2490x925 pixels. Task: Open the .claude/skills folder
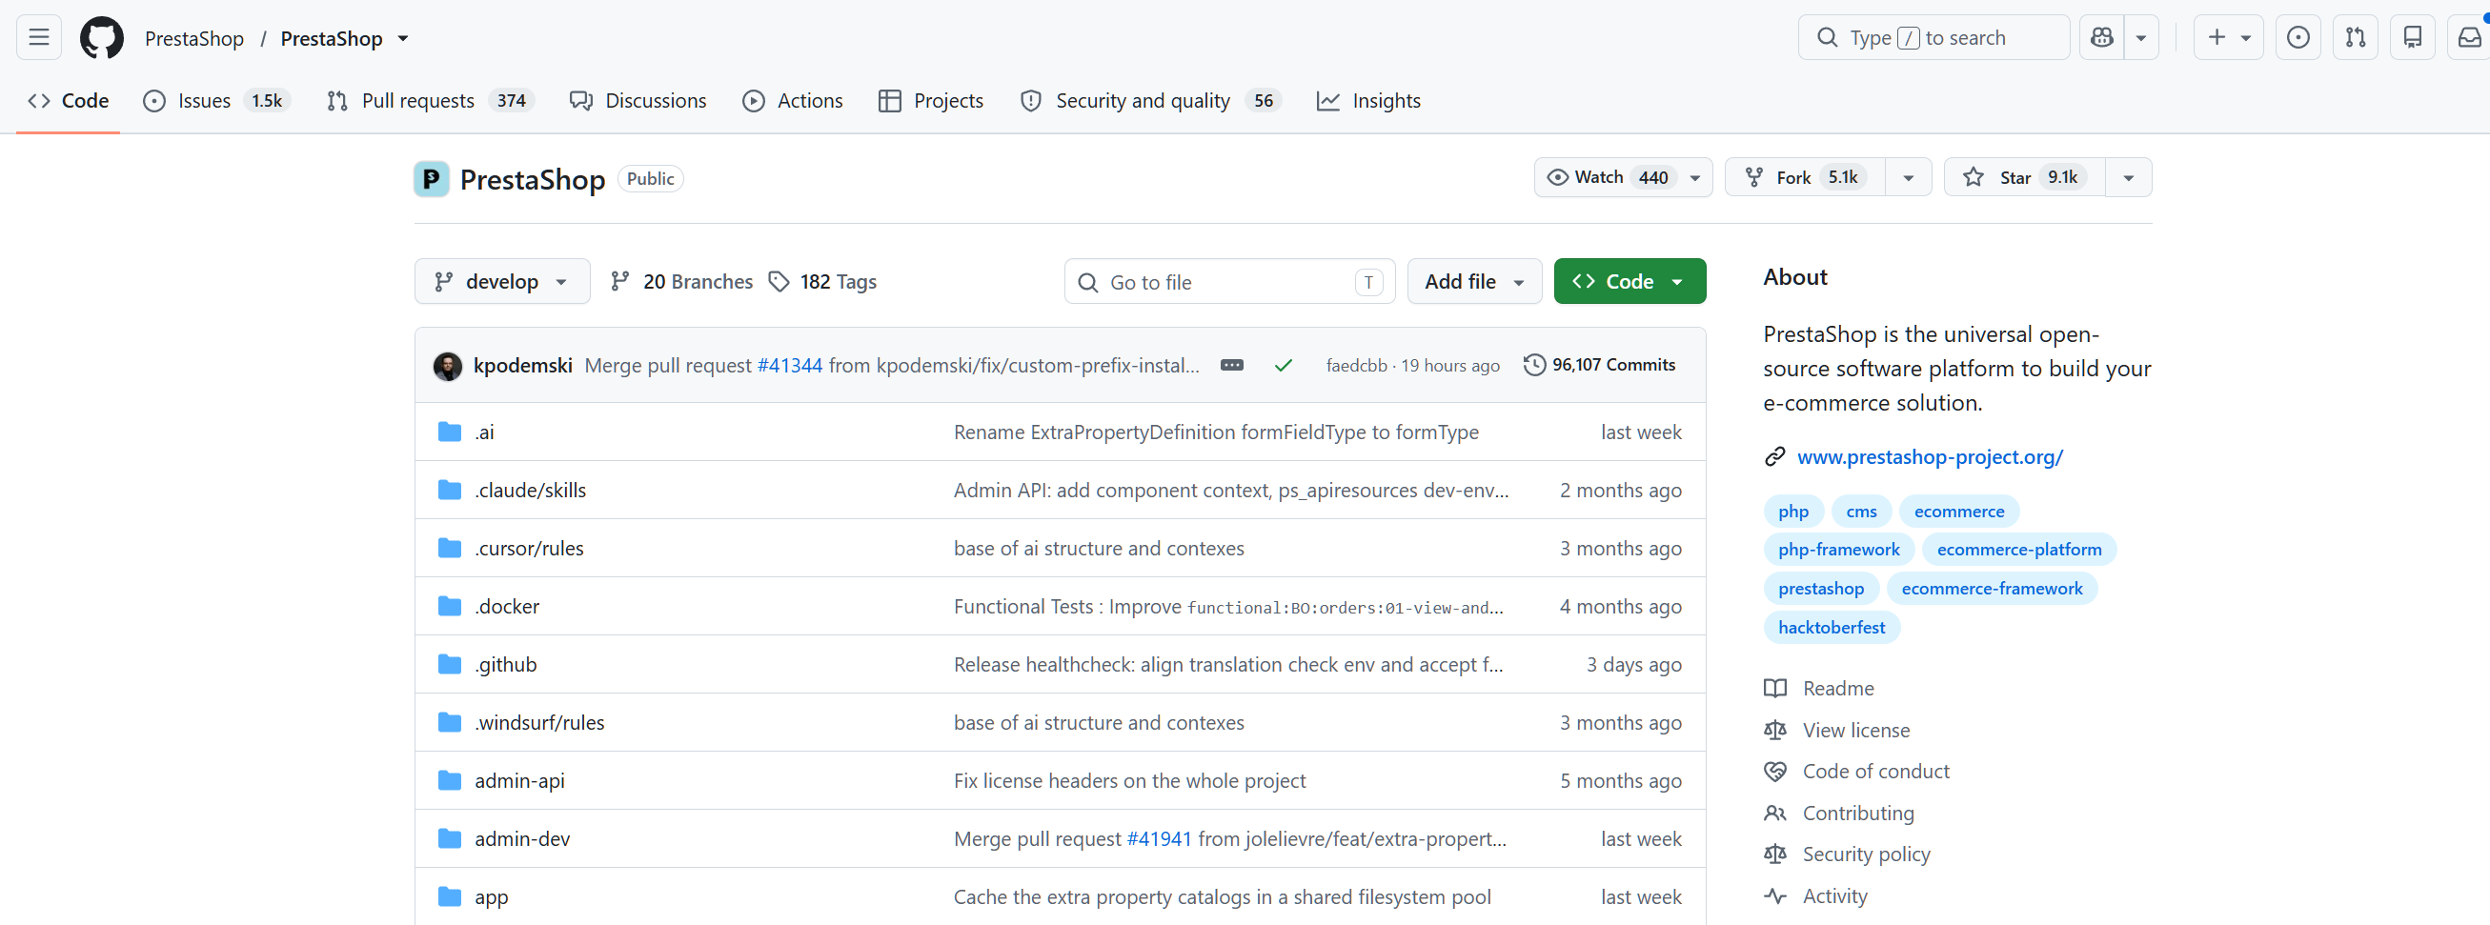(530, 490)
